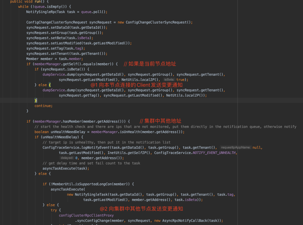This screenshot has width=303, height=225.
Task: Click the 'isBeta:' parameter hint
Action: 169,80
